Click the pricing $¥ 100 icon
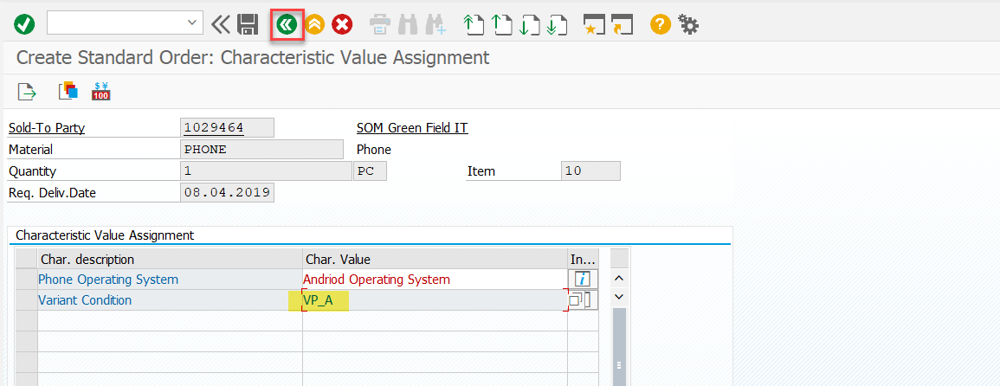1000x386 pixels. pos(101,91)
